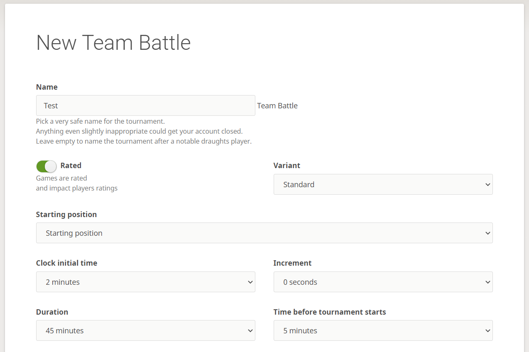Open the Increment dropdown

coord(383,282)
